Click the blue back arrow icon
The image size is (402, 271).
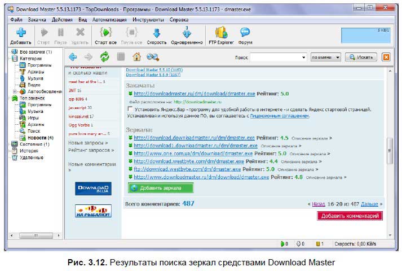coord(73,56)
